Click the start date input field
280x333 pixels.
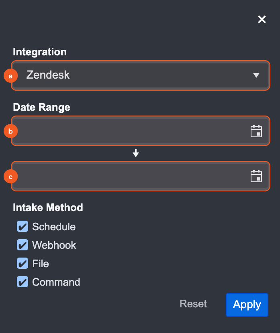[129, 131]
